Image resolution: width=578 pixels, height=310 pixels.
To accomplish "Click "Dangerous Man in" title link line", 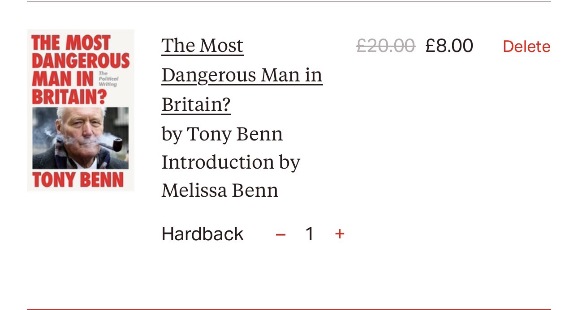I will 242,75.
